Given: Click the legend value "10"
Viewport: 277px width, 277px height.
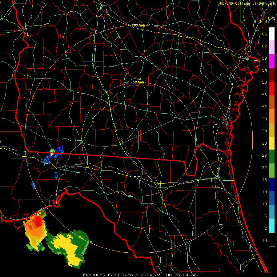Looking at the screenshot, I should click(x=264, y=204).
